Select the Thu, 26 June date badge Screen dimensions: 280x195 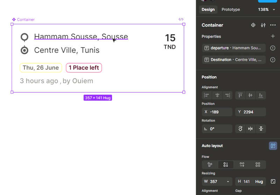tap(41, 68)
